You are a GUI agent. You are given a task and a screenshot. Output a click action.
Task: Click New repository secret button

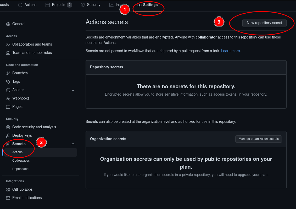(x=264, y=23)
